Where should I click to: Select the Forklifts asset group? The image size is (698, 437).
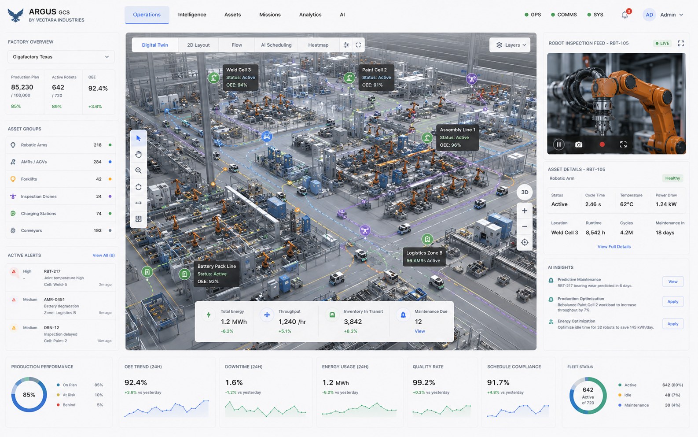[61, 179]
